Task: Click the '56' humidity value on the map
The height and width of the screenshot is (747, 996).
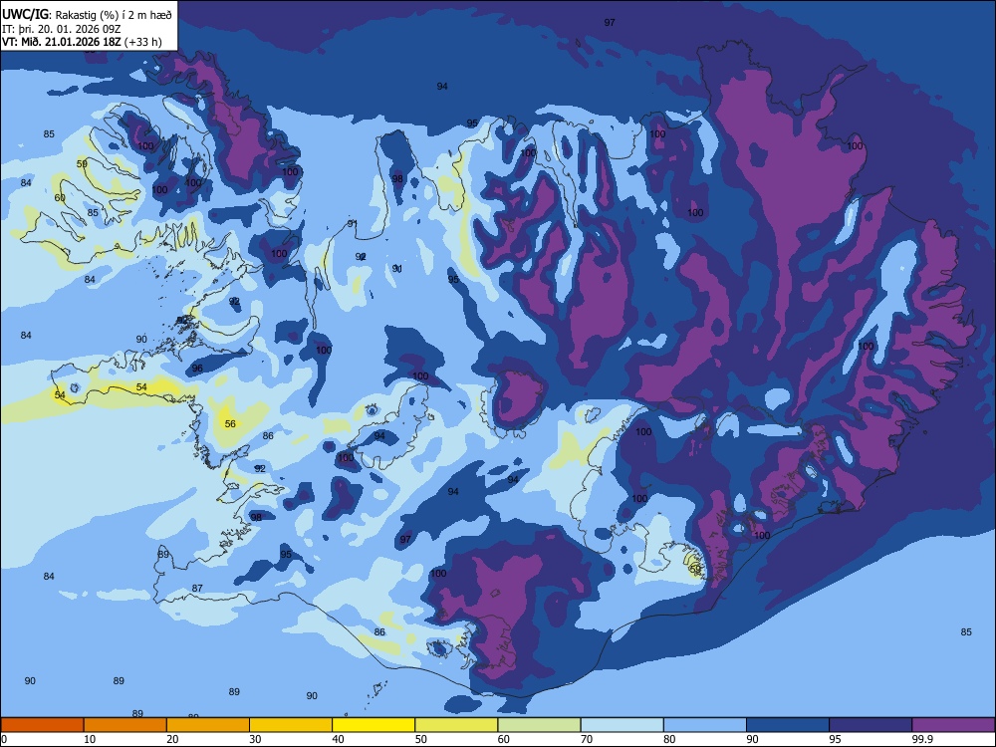Action: pos(230,423)
